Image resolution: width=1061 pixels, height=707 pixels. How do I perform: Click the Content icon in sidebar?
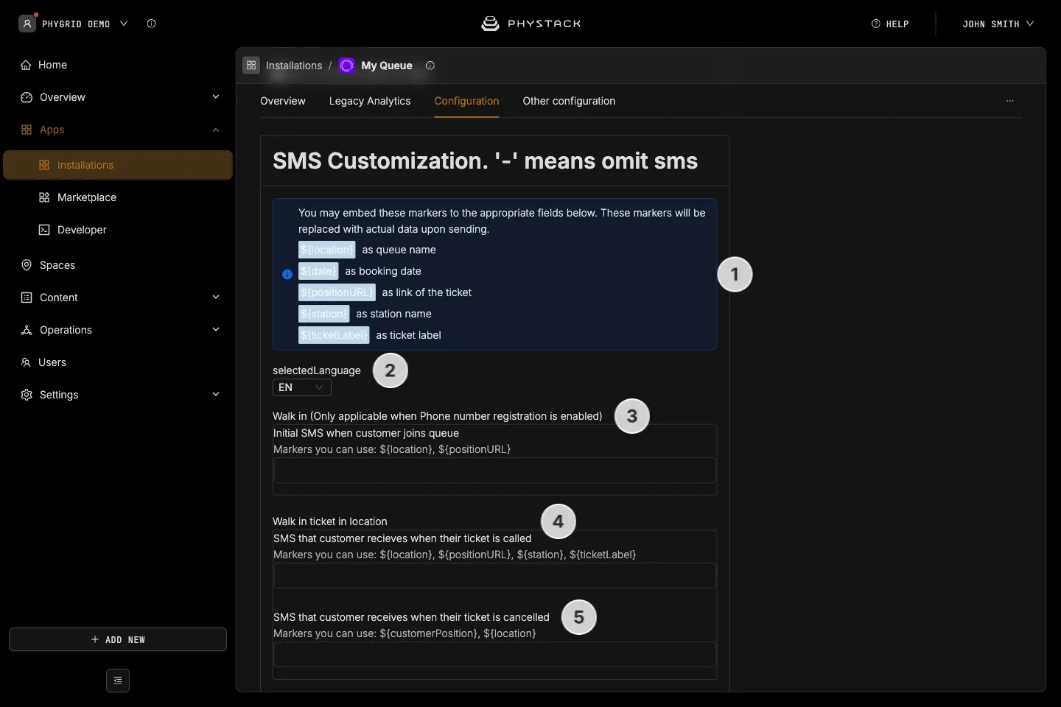pos(27,298)
